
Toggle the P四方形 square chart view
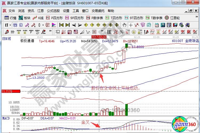(x=54, y=18)
